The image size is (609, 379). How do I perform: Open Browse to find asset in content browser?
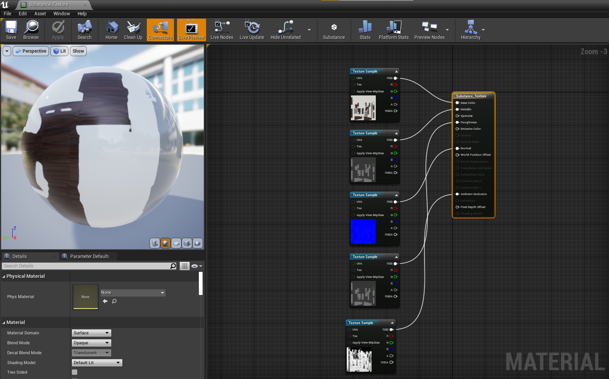point(31,30)
